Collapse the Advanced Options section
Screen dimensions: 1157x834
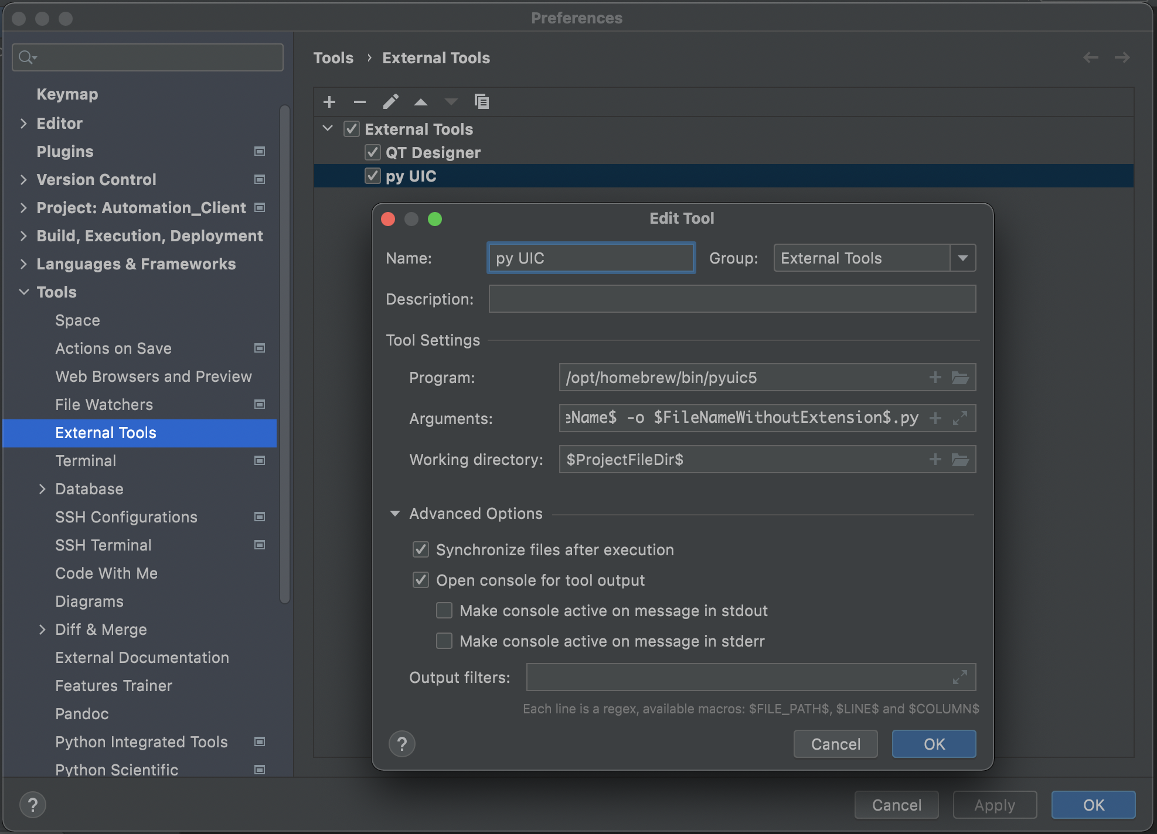[x=395, y=514]
